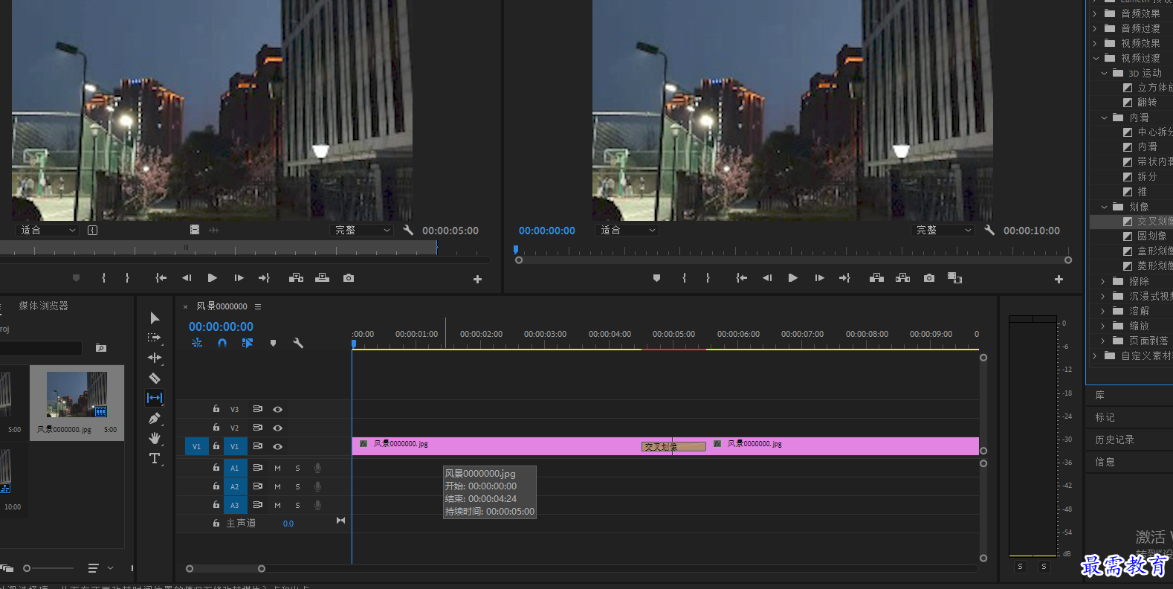Collapse the 3D 运动 folder
The image size is (1173, 589).
click(x=1104, y=73)
